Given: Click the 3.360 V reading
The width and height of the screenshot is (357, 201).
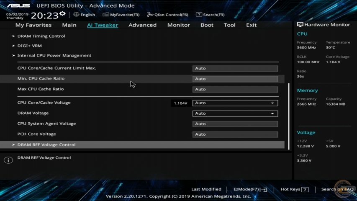Looking at the screenshot, I should click(304, 161).
